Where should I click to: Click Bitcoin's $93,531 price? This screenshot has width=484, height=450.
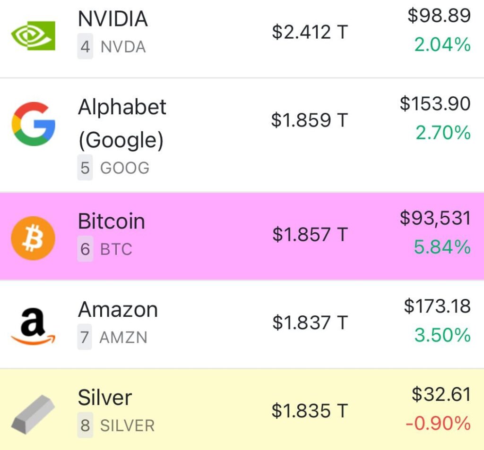[435, 218]
